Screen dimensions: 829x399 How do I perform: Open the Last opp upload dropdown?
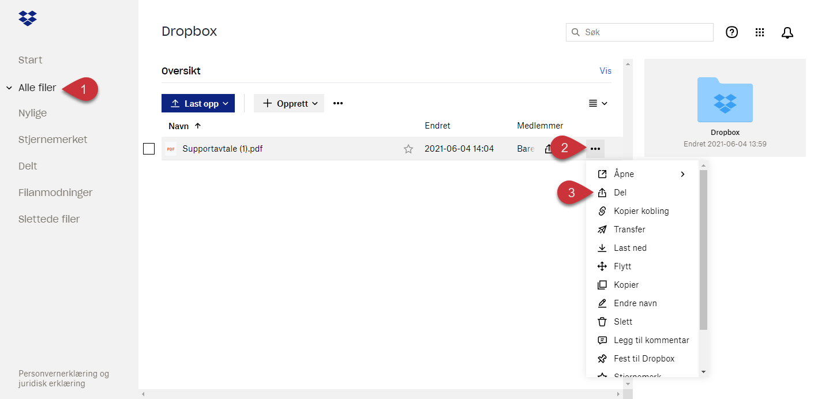(x=198, y=103)
